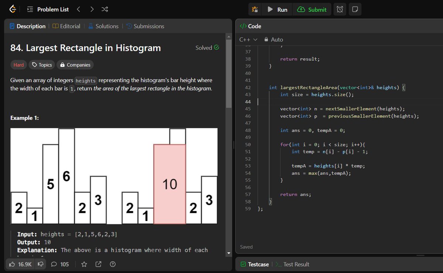Click the 'ans = max(ans,tempA);' line
443x273 pixels.
[x=321, y=174]
